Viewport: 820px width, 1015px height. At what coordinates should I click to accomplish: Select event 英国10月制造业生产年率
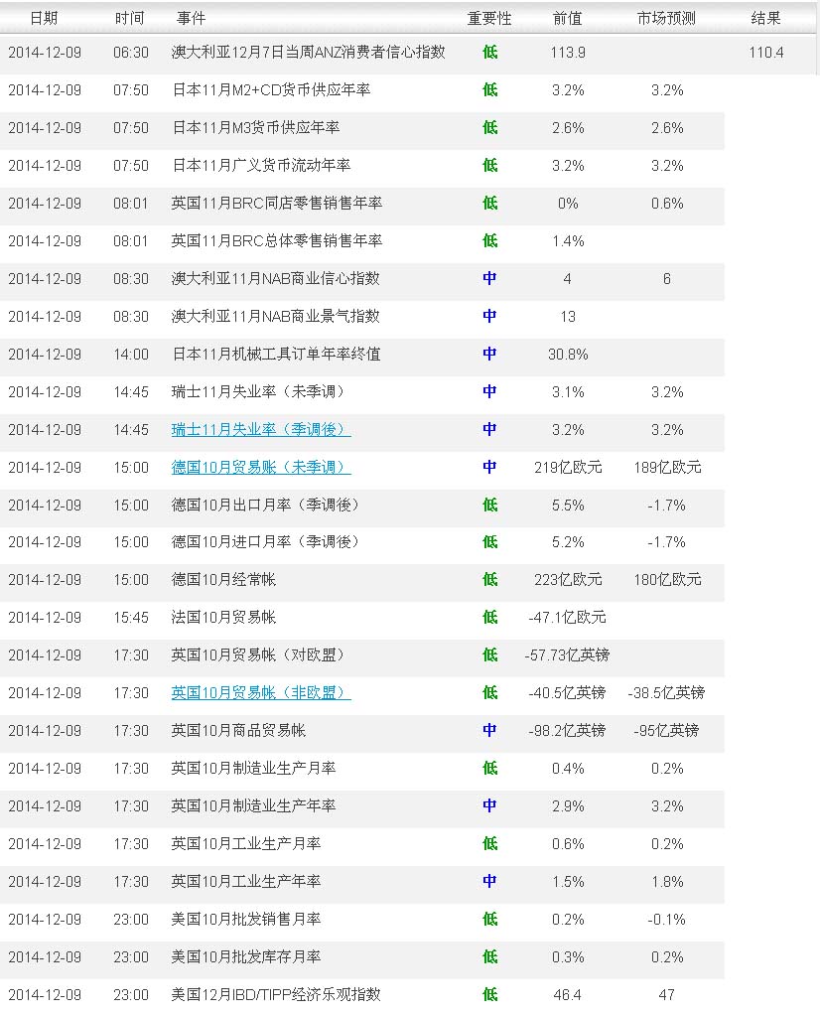(253, 805)
